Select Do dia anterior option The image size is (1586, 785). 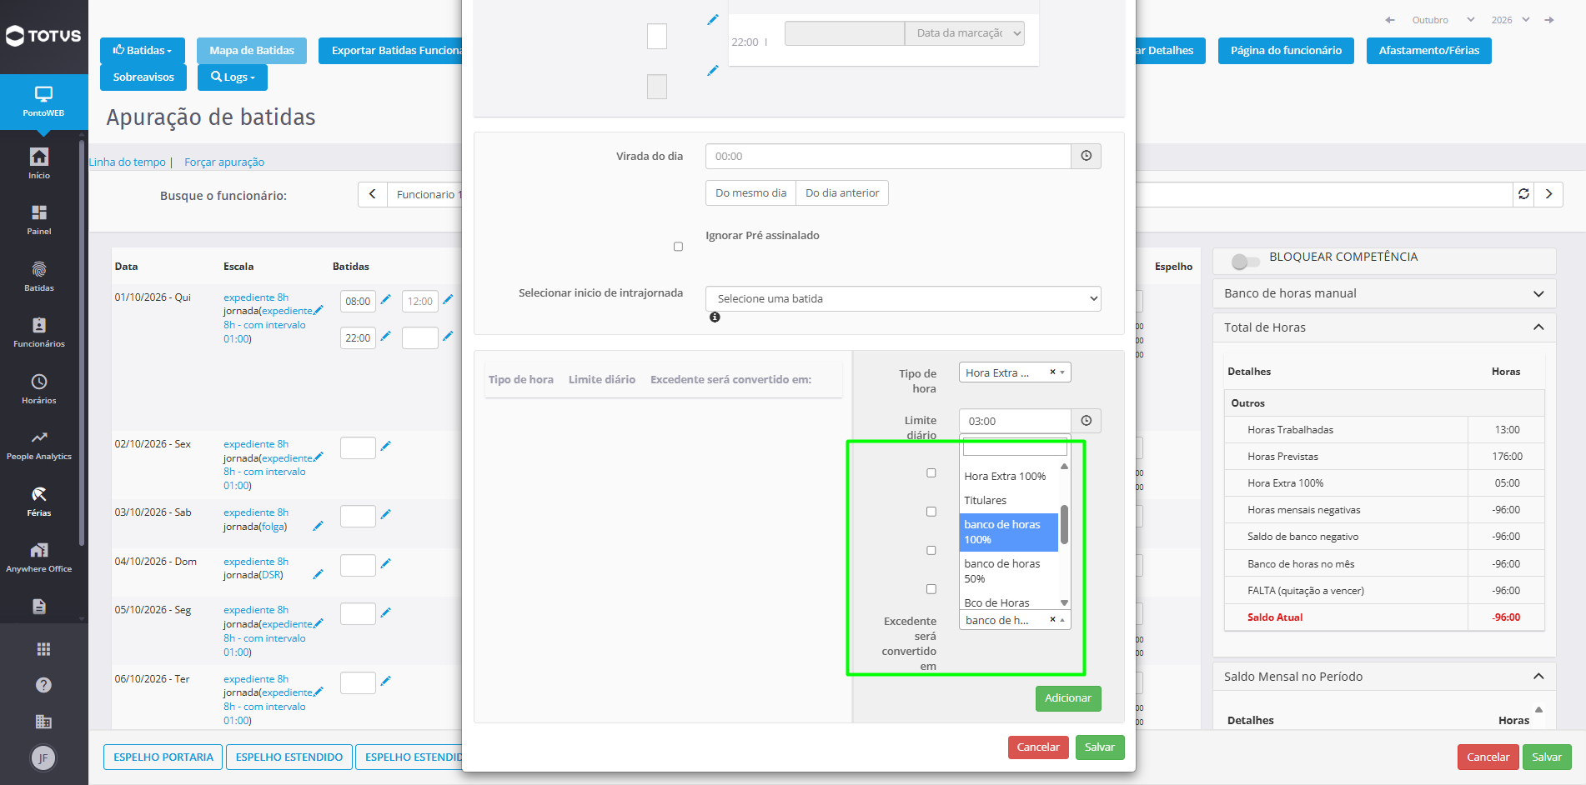[842, 193]
